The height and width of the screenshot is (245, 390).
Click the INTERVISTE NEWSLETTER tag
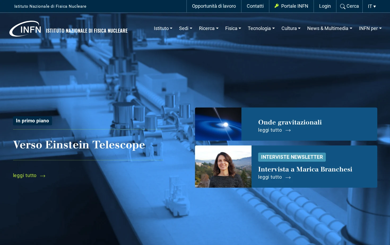point(292,157)
